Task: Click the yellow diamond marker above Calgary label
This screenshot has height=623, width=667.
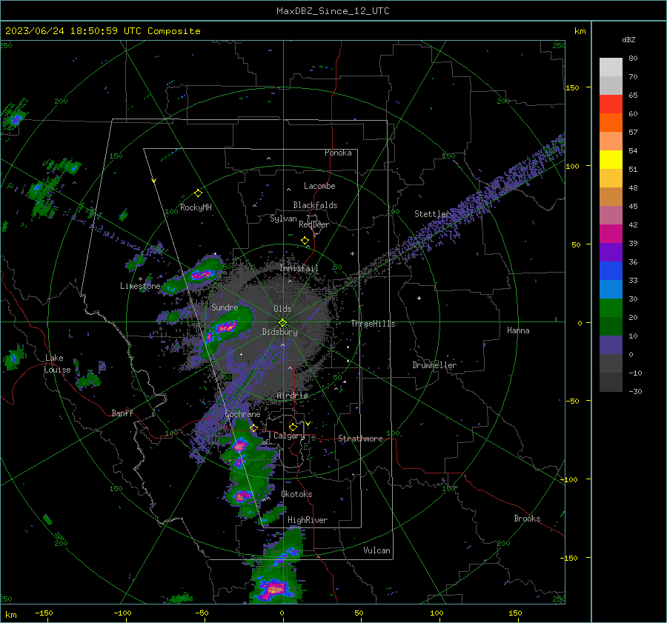Action: [293, 427]
